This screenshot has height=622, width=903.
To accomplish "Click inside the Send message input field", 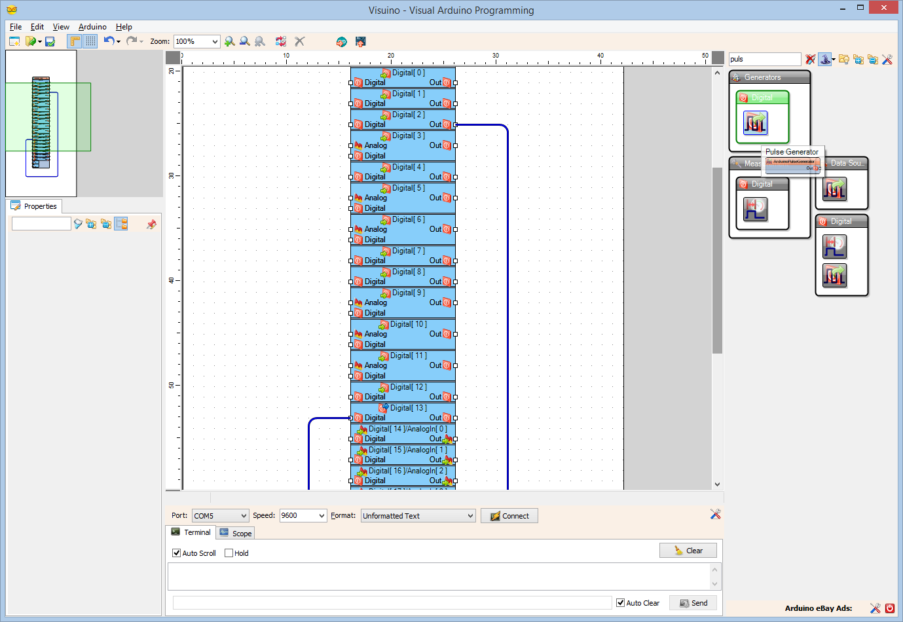I will (390, 602).
